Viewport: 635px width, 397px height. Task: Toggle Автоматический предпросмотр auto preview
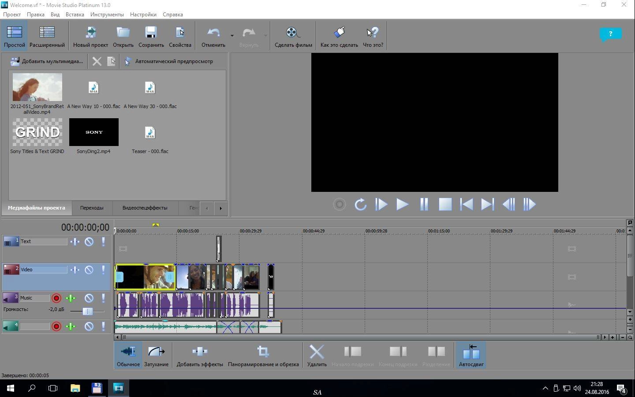(168, 61)
